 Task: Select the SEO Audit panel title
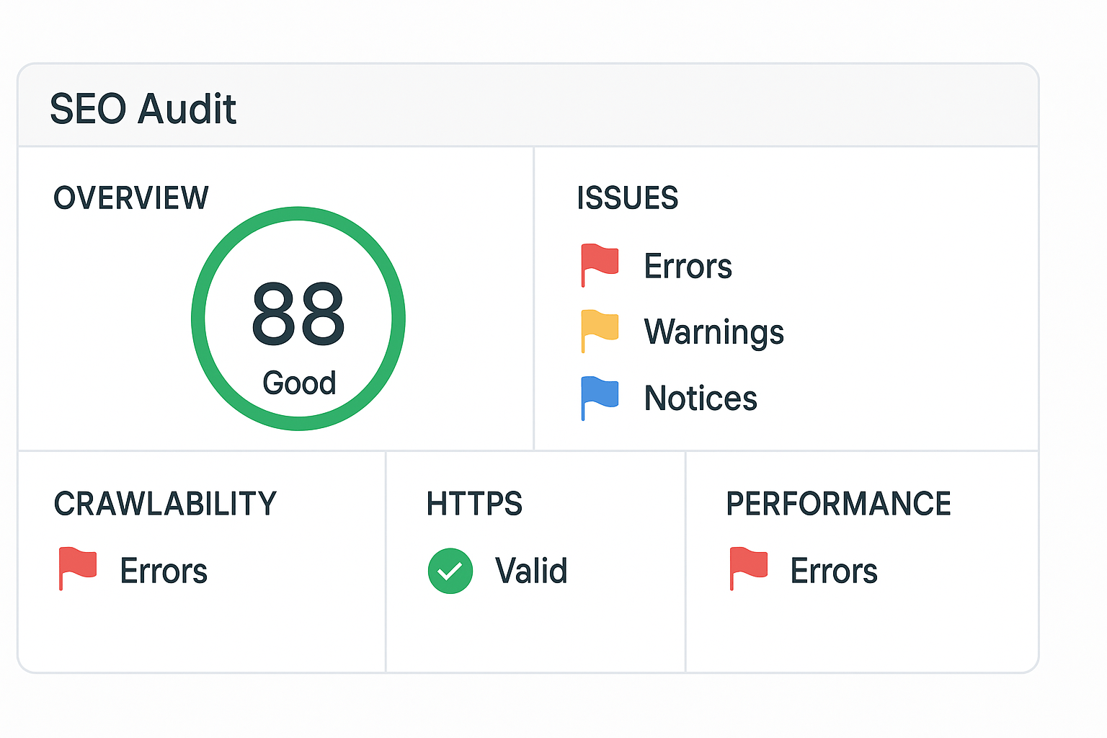(x=143, y=109)
